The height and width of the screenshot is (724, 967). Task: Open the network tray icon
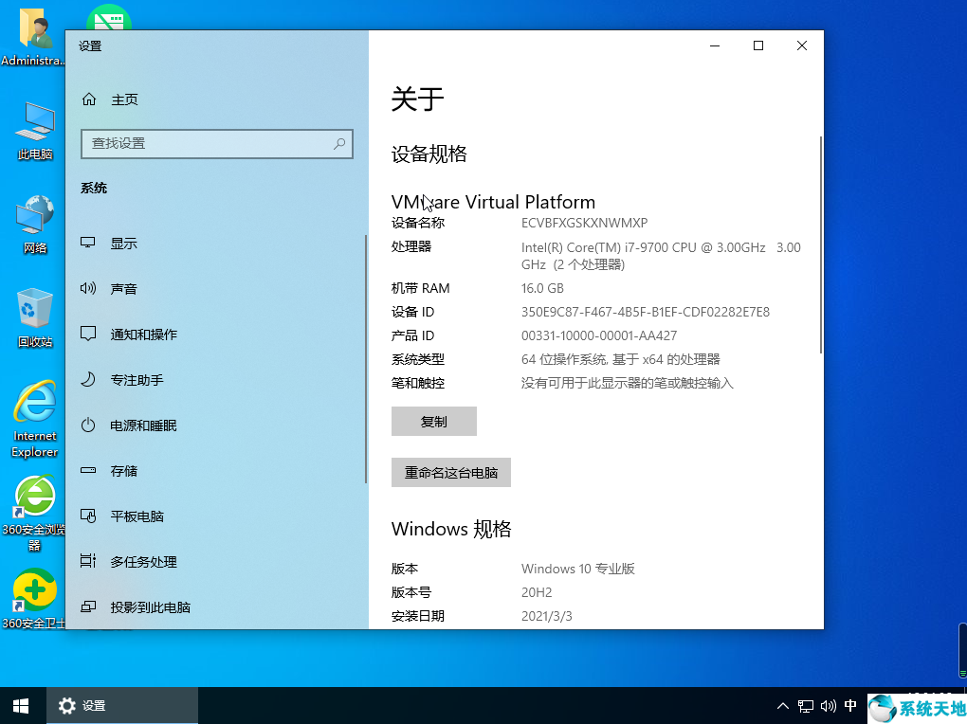(x=806, y=706)
